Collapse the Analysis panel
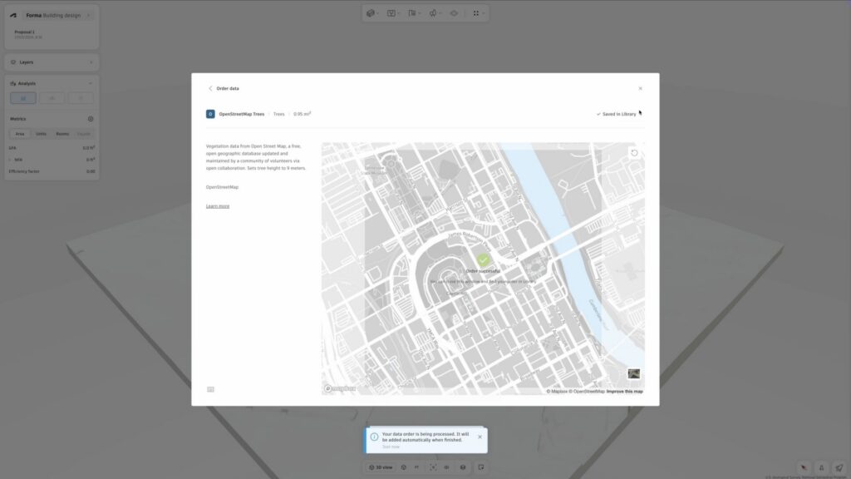This screenshot has width=851, height=479. click(x=91, y=83)
